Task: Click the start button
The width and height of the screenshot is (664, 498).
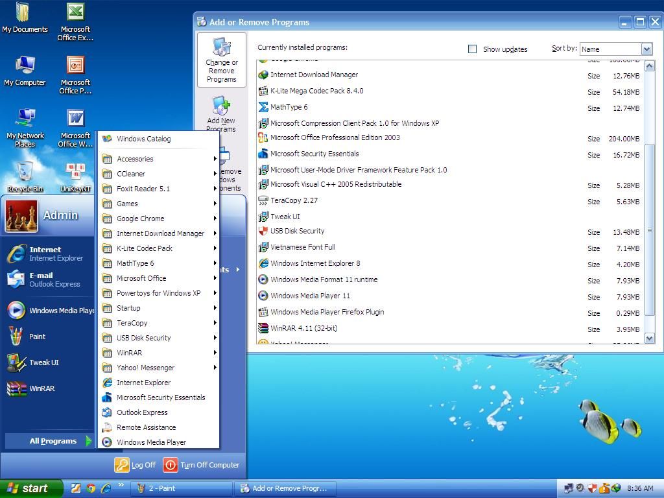Action: click(x=31, y=488)
